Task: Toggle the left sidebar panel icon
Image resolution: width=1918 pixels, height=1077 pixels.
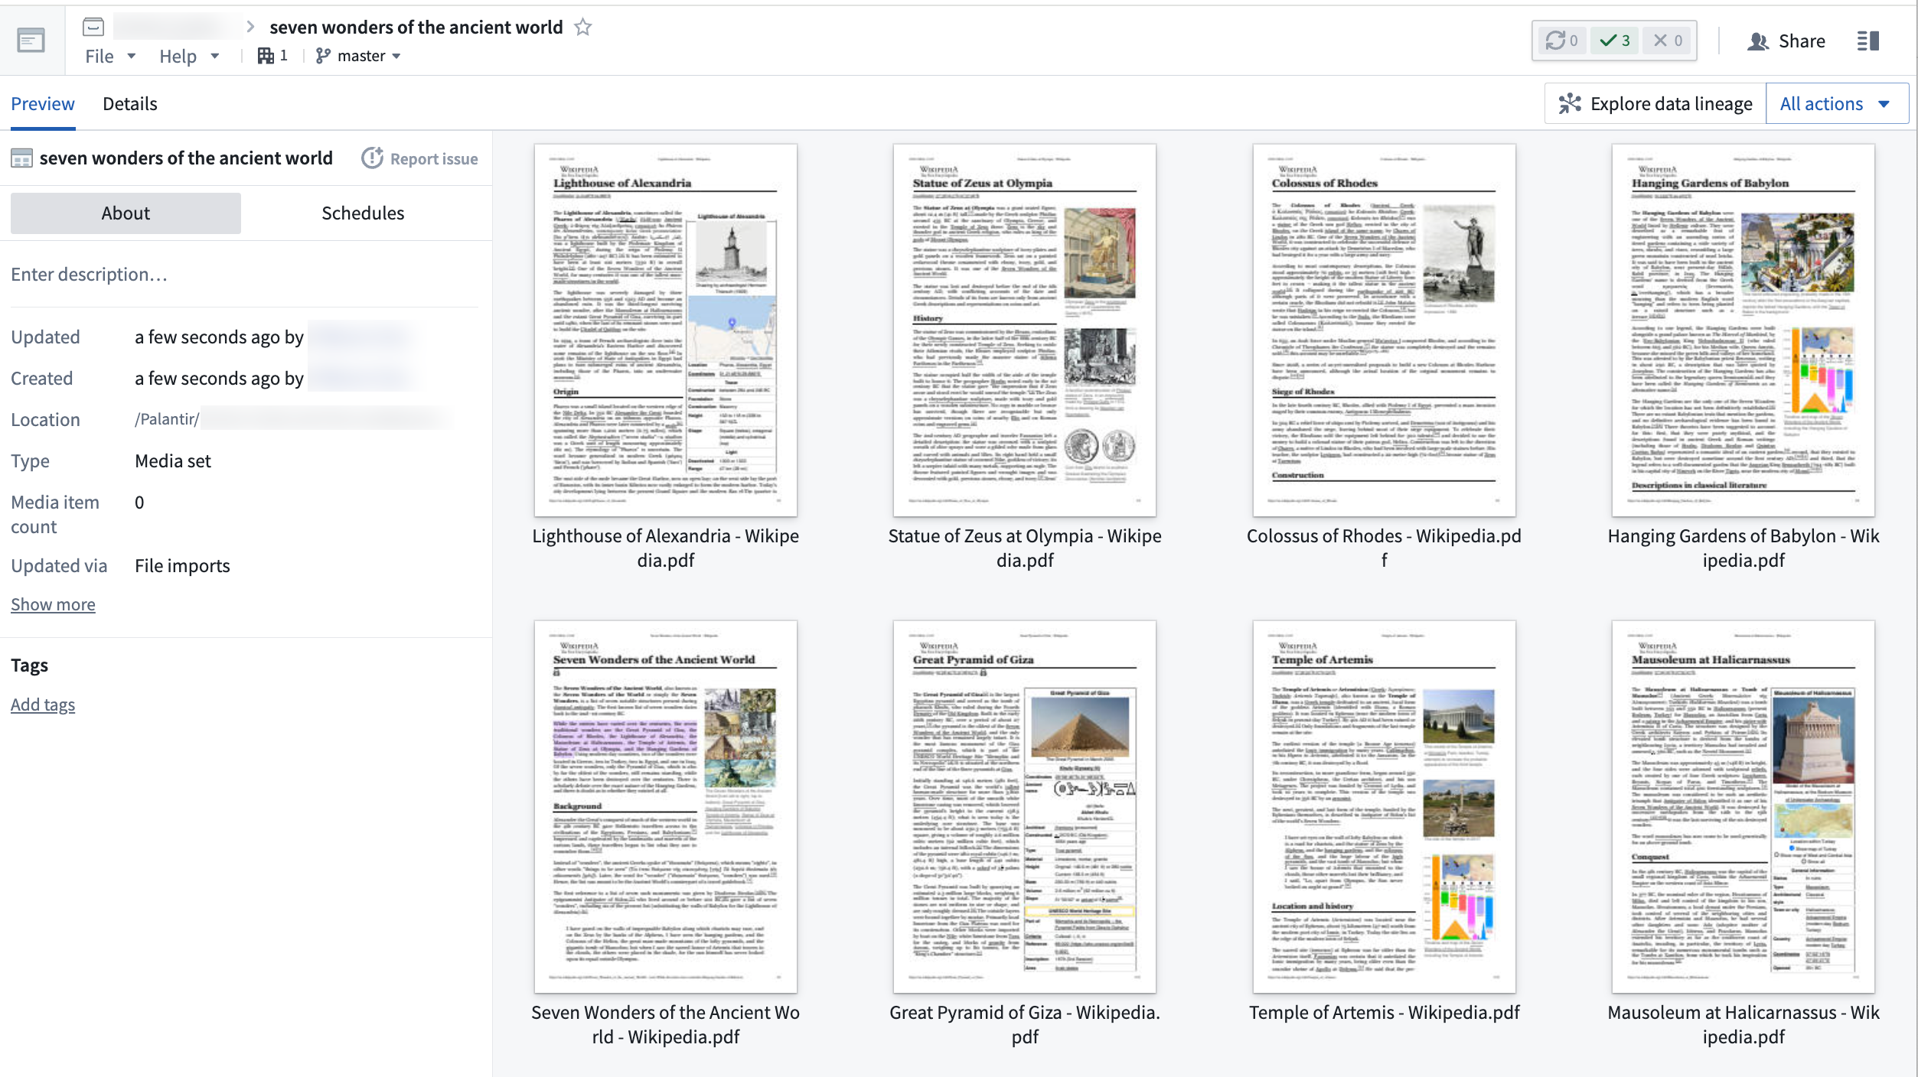Action: coord(31,41)
